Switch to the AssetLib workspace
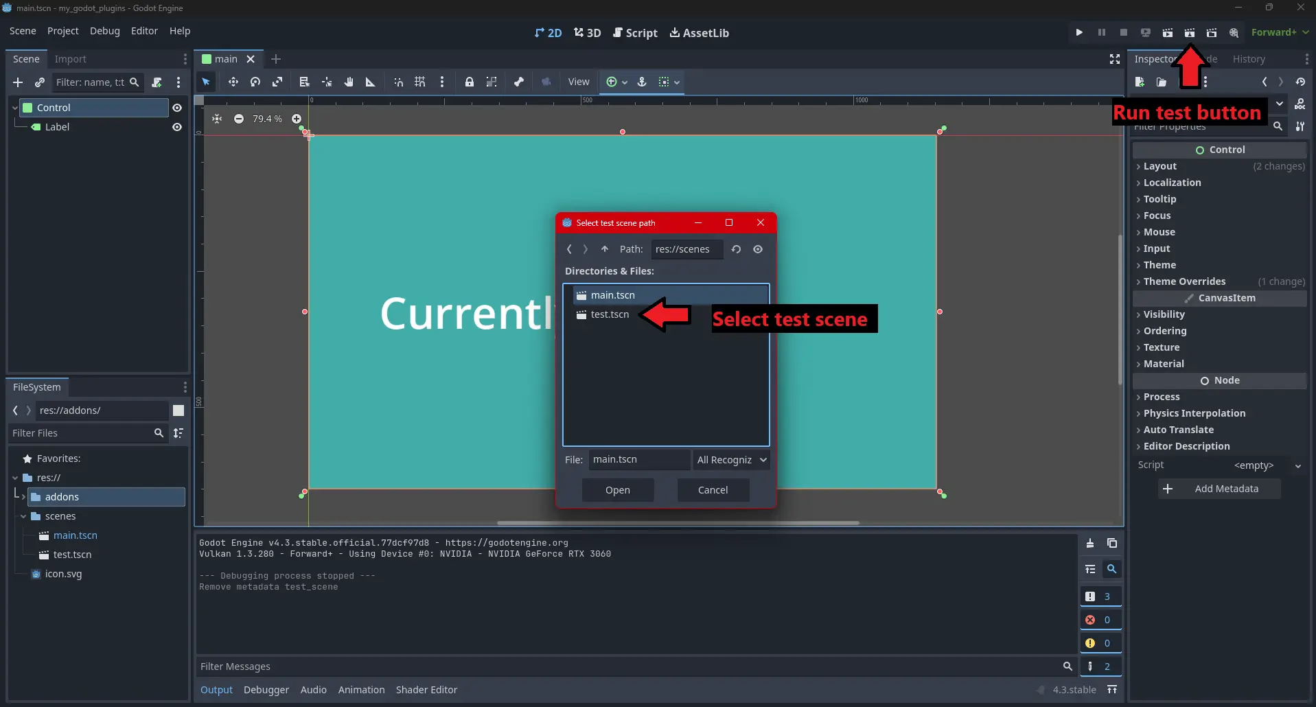The image size is (1316, 707). point(700,33)
